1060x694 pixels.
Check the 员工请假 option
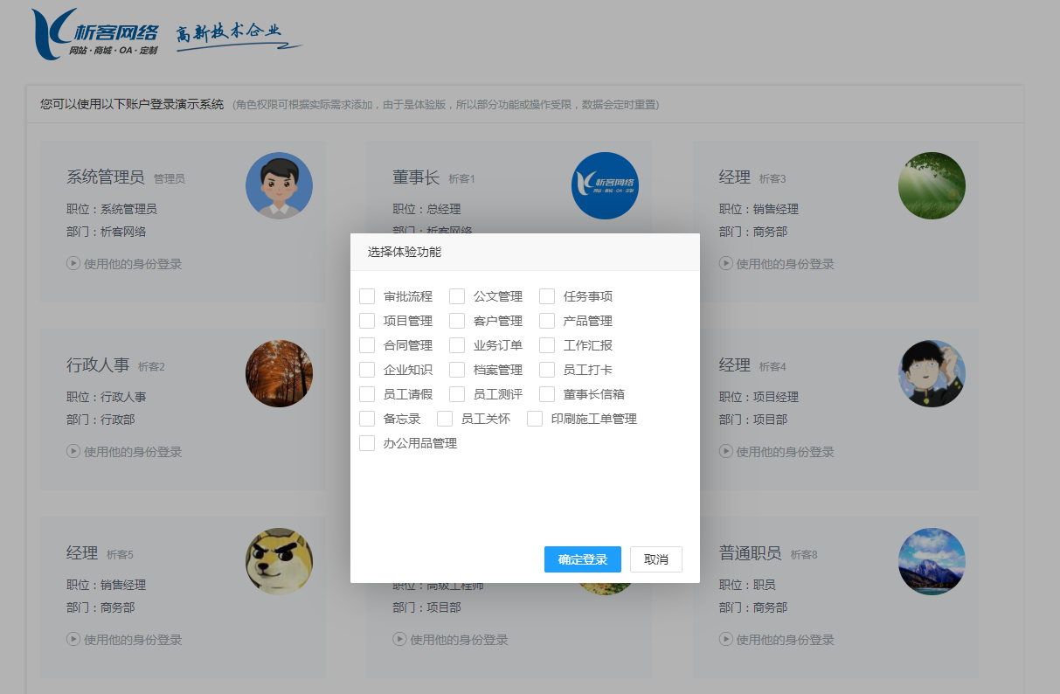click(367, 394)
